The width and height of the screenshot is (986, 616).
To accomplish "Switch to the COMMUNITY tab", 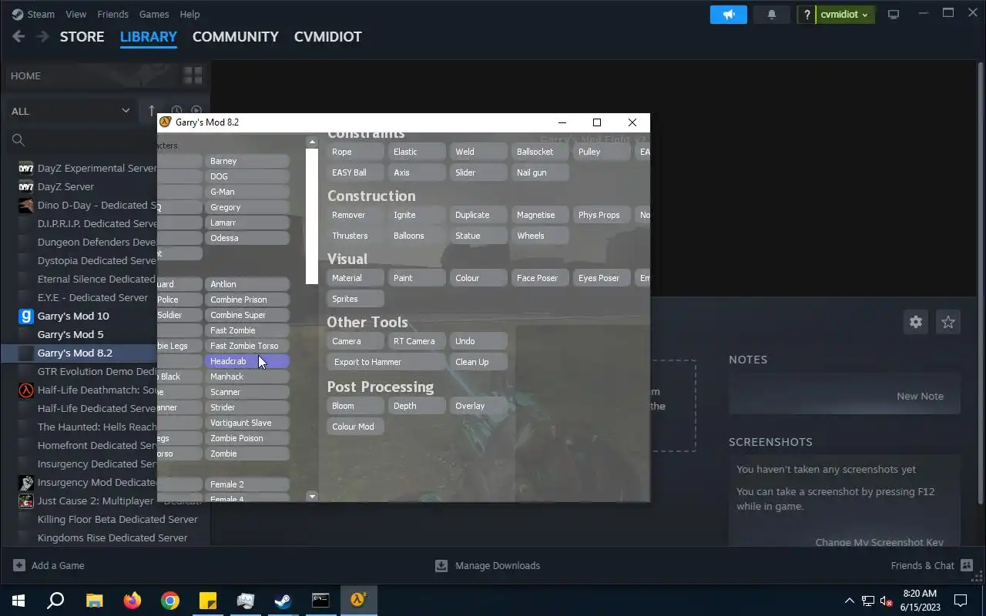I will pos(235,36).
